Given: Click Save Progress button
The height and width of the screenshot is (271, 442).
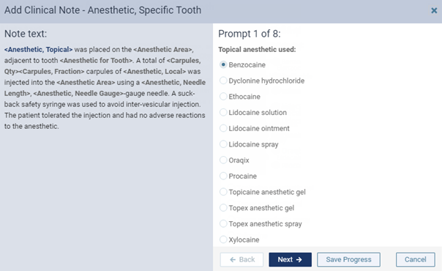Looking at the screenshot, I should click(x=348, y=259).
